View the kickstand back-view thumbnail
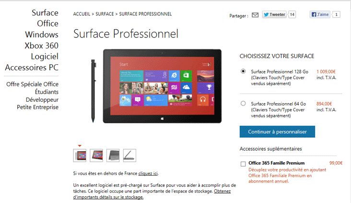 tap(113, 155)
